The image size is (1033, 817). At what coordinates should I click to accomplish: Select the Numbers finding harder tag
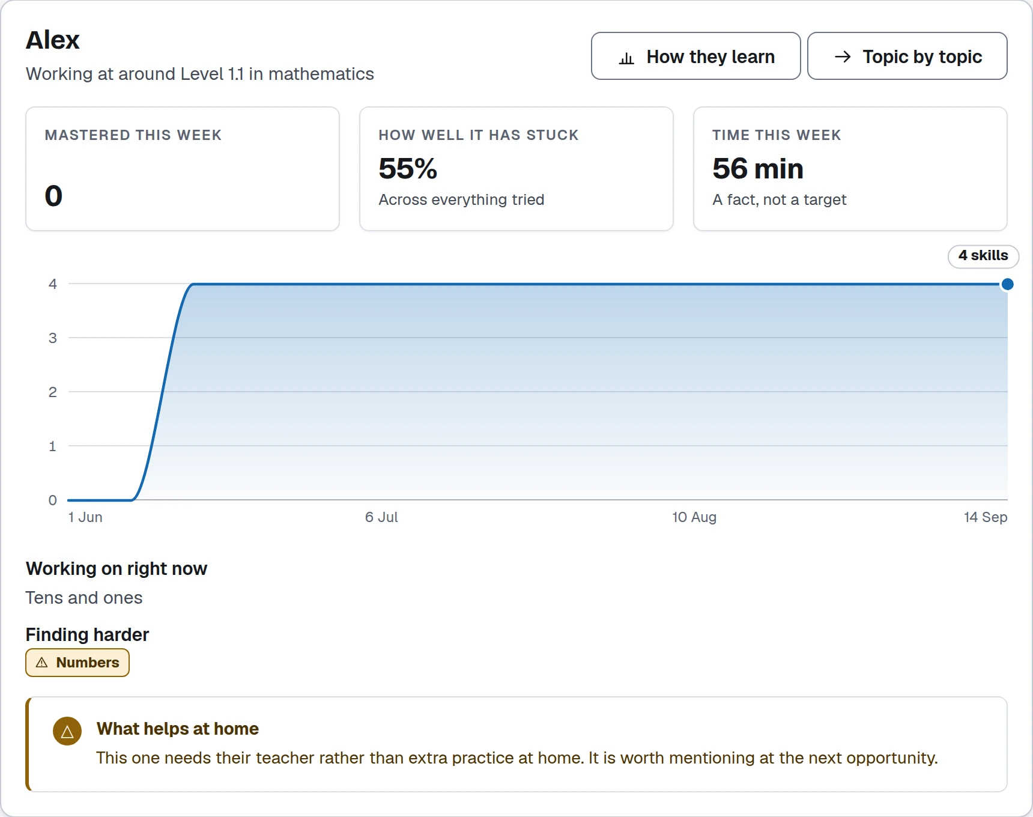77,663
